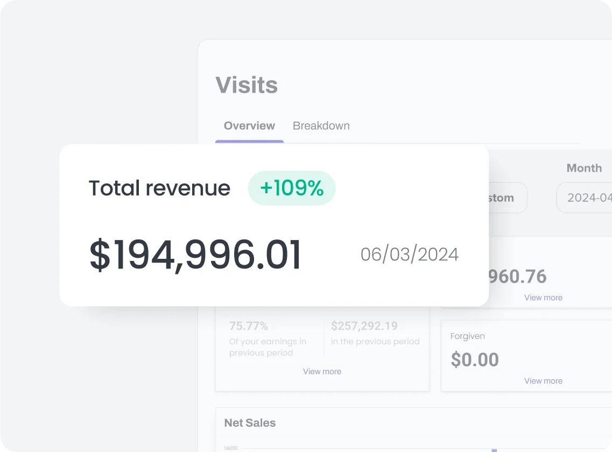Open the Breakdown tab
The height and width of the screenshot is (452, 612).
(x=321, y=126)
